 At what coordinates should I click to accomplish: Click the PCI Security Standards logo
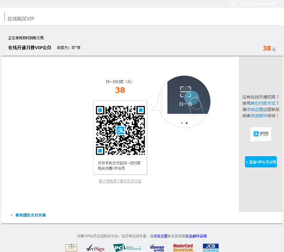coord(128,248)
